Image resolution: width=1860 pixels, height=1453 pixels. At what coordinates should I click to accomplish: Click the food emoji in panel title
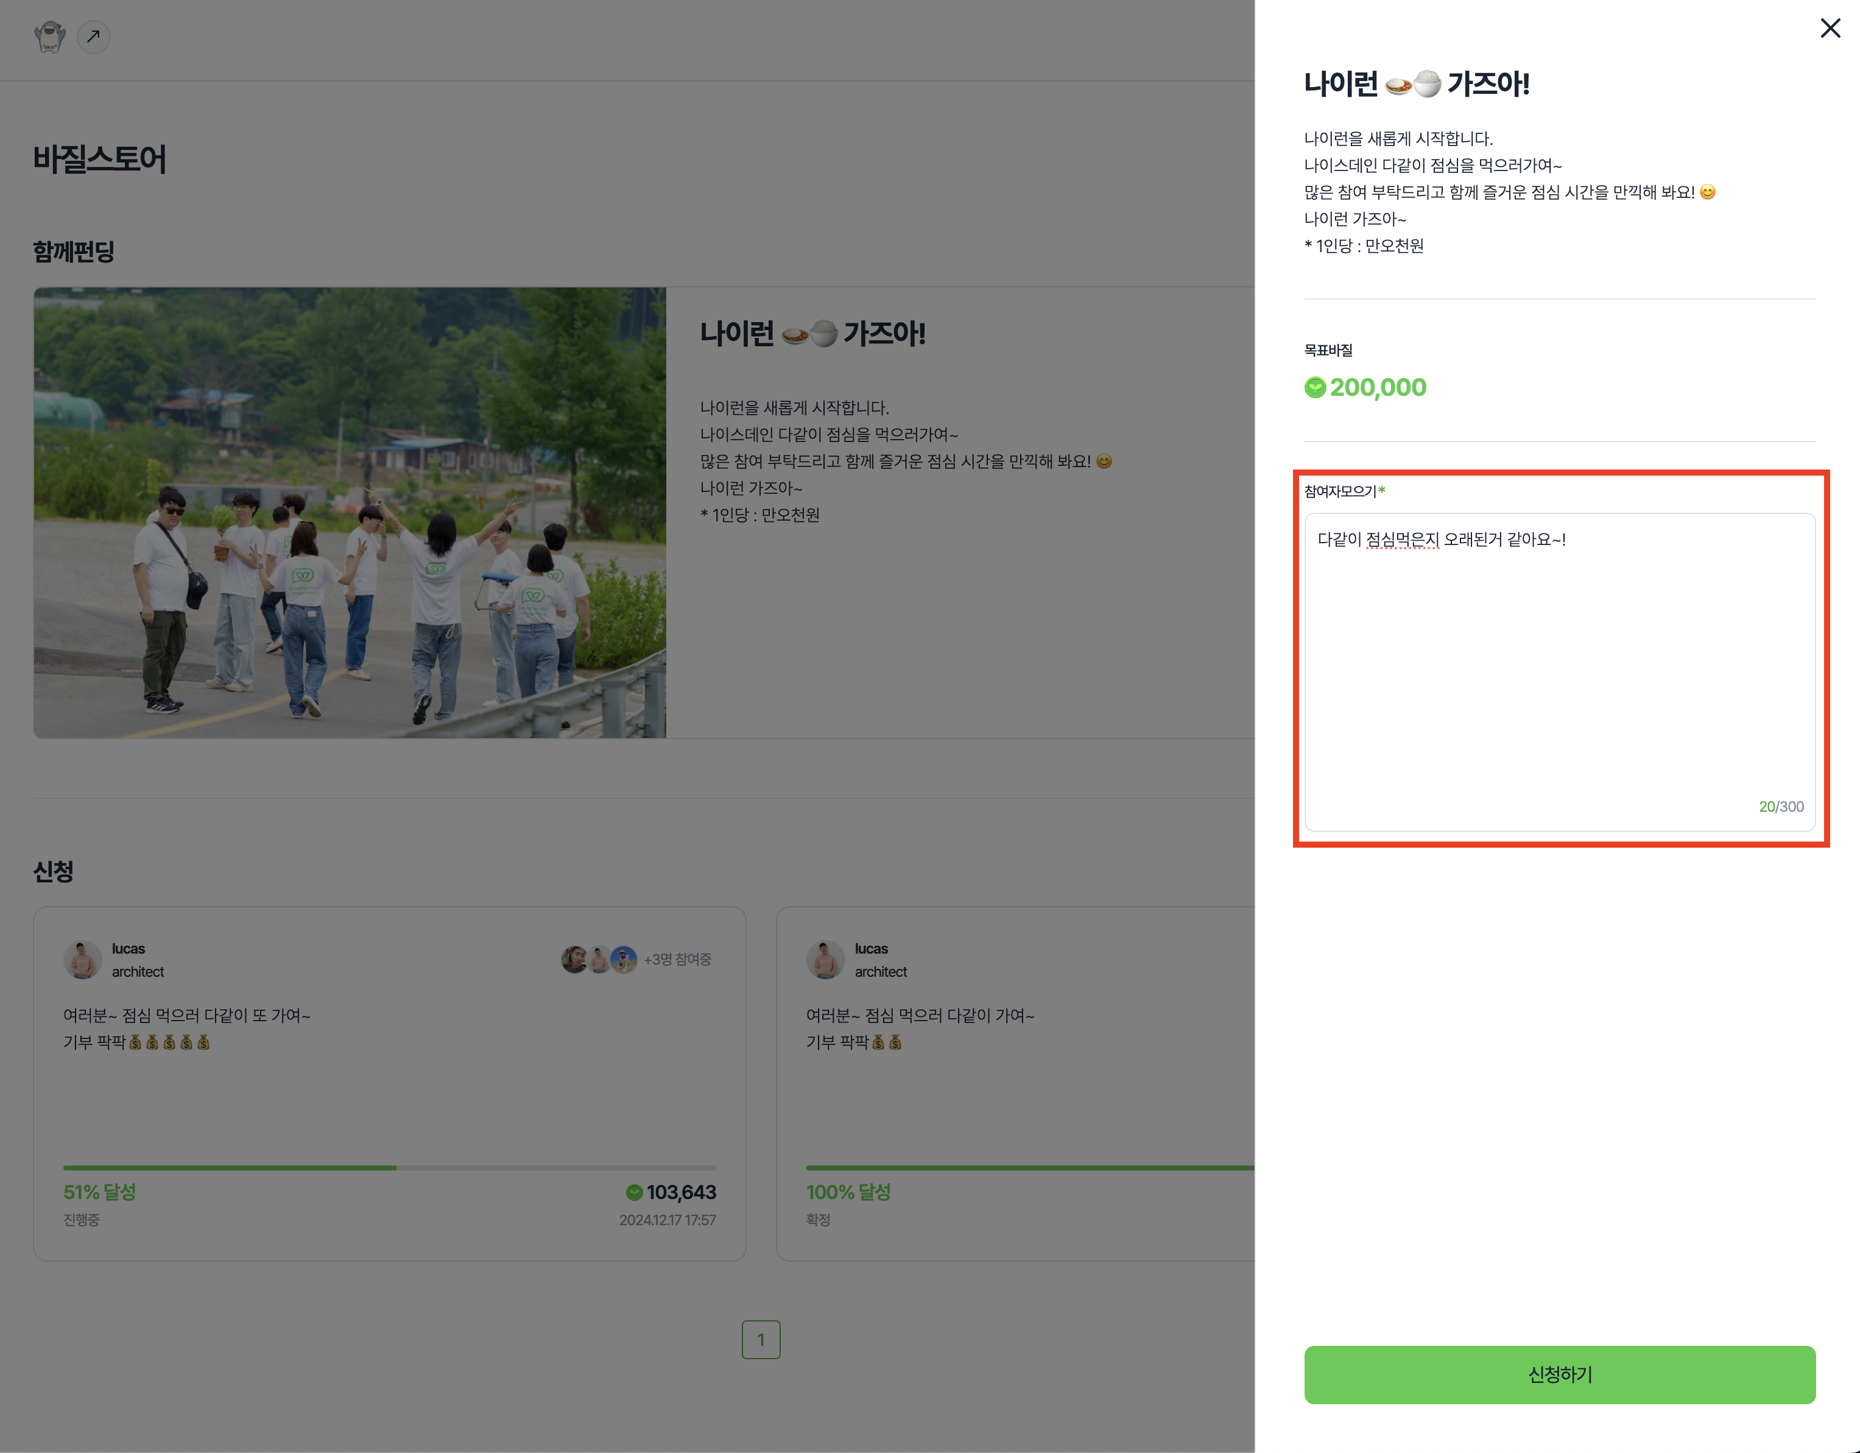point(1413,84)
